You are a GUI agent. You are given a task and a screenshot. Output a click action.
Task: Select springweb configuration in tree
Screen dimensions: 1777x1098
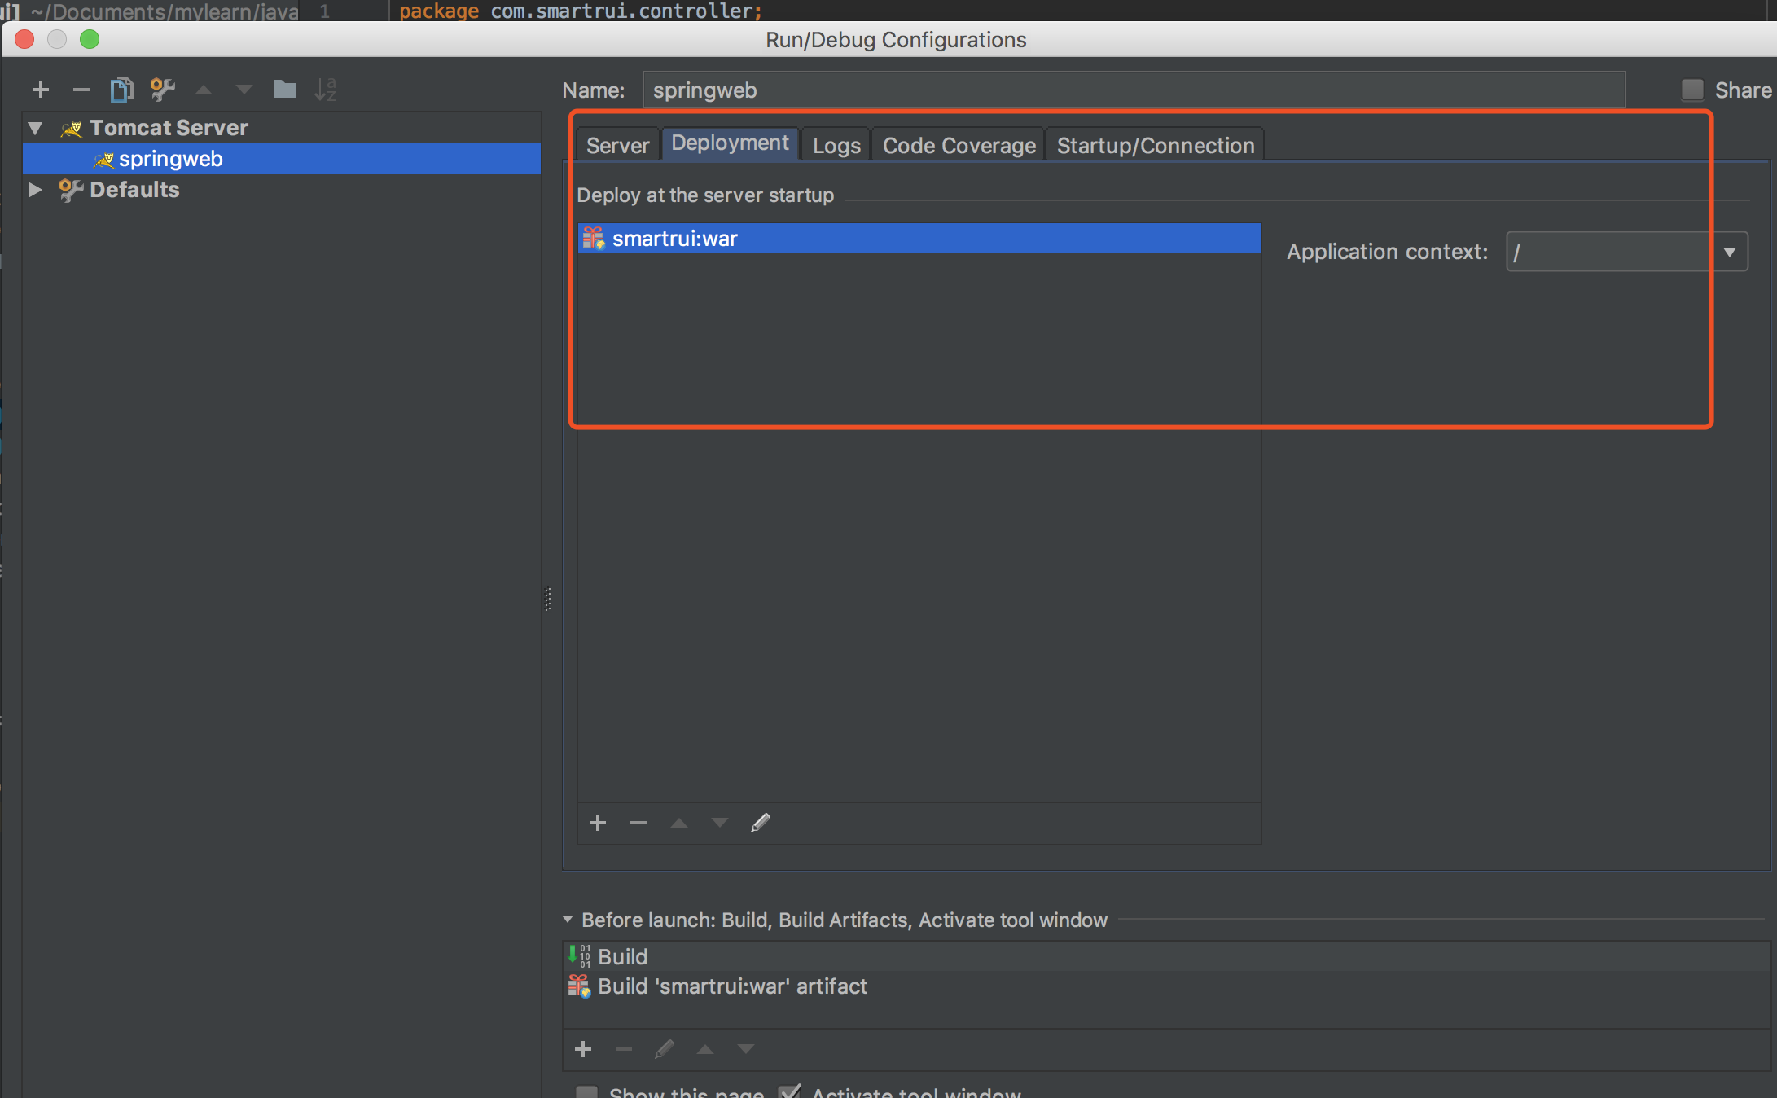coord(282,159)
